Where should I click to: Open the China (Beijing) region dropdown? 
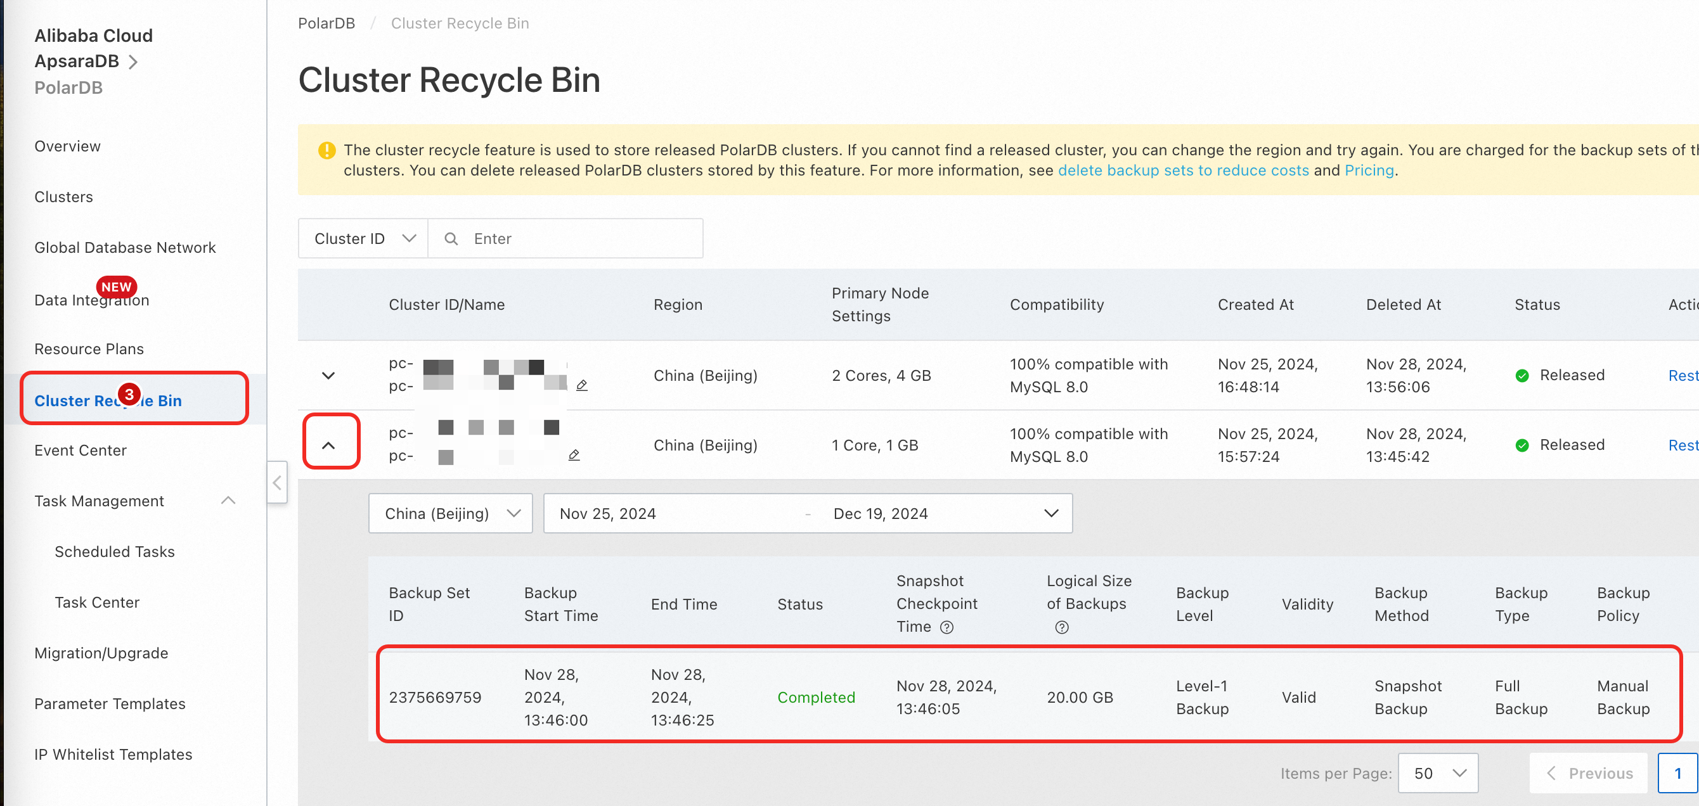click(451, 513)
